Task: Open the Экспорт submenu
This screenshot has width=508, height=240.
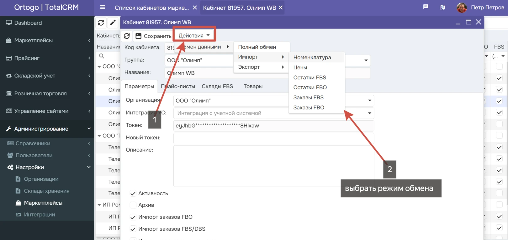Action: coord(261,67)
